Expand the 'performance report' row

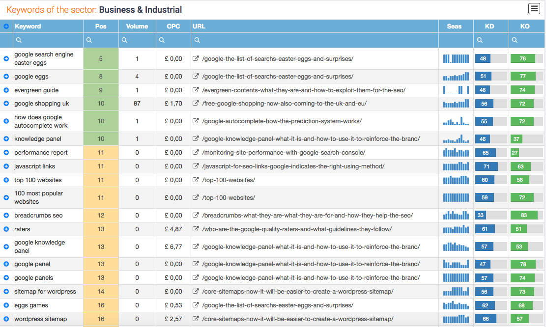[6, 152]
